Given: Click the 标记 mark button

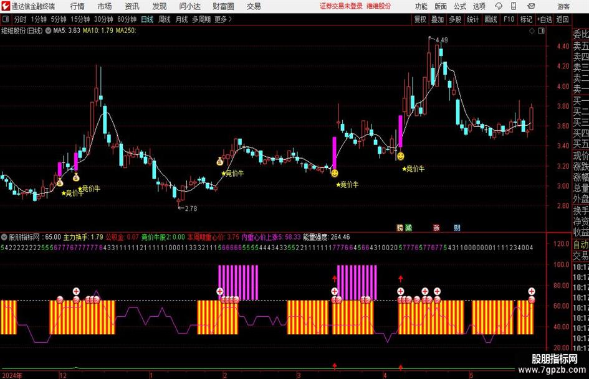Looking at the screenshot, I should click(x=526, y=19).
